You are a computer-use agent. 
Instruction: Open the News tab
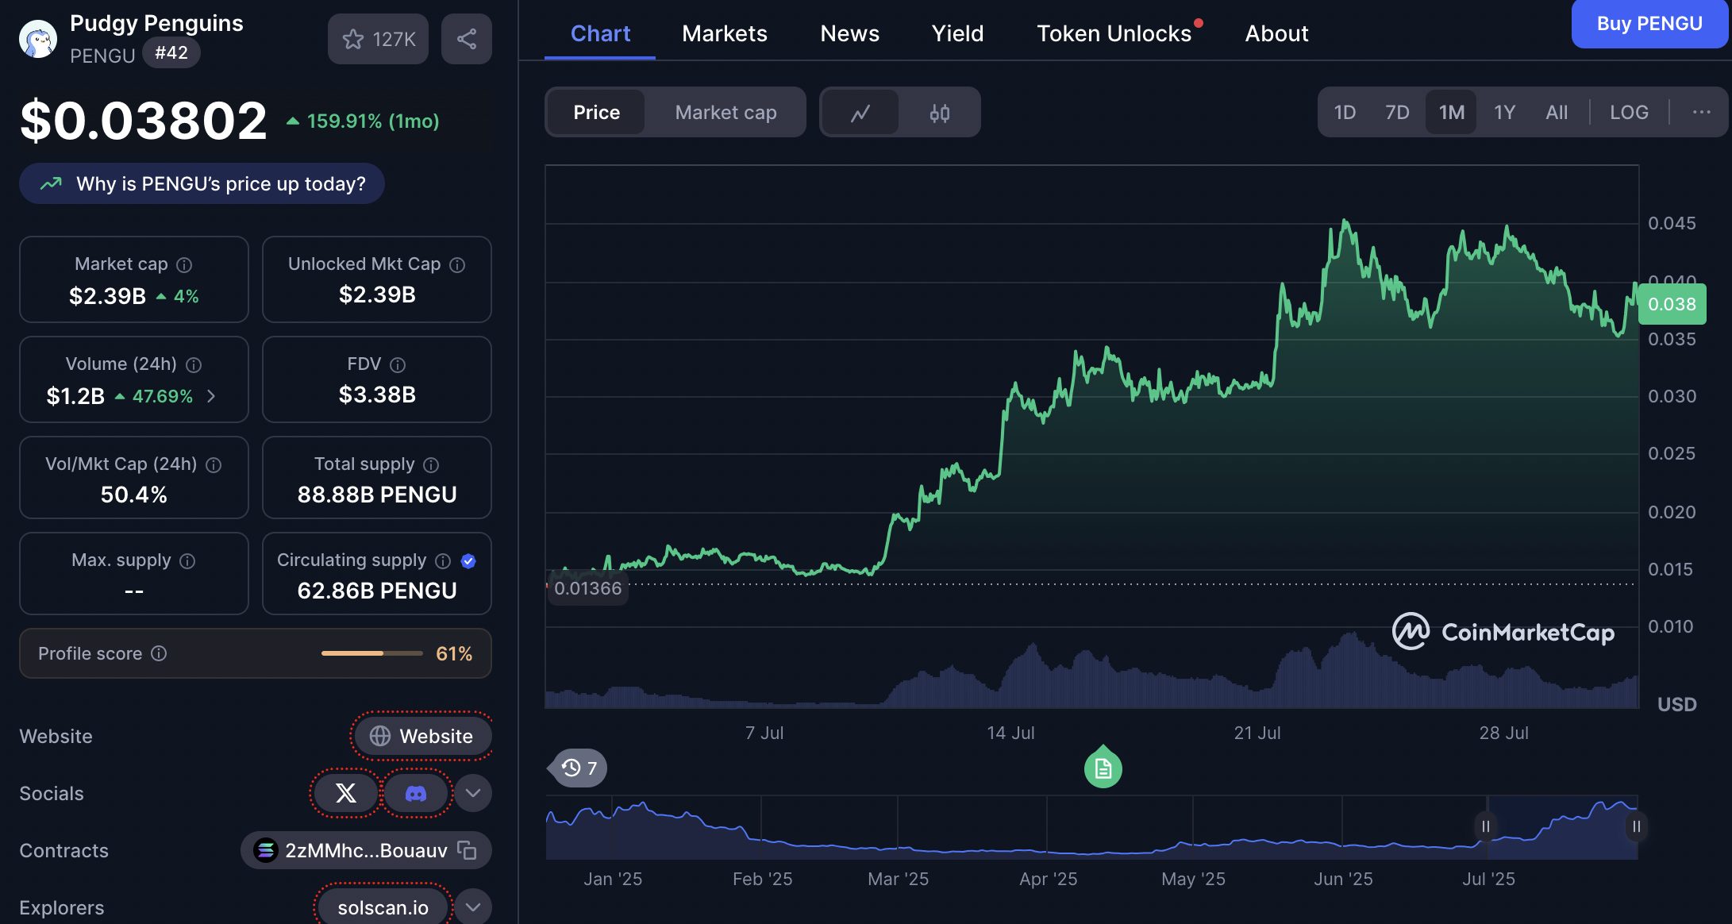849,33
